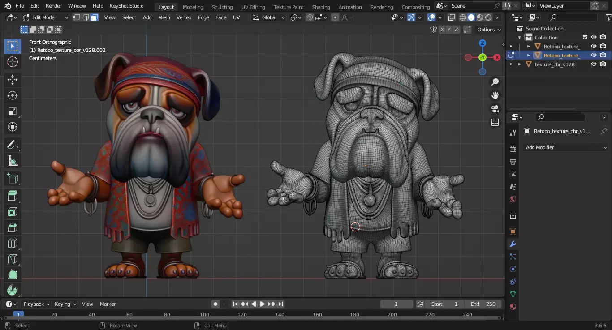Pick the Bevel tool

point(13,227)
